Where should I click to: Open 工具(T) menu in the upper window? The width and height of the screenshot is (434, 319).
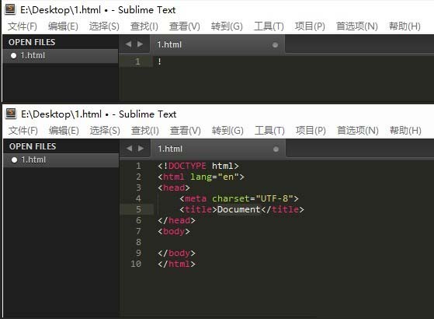pyautogui.click(x=269, y=26)
